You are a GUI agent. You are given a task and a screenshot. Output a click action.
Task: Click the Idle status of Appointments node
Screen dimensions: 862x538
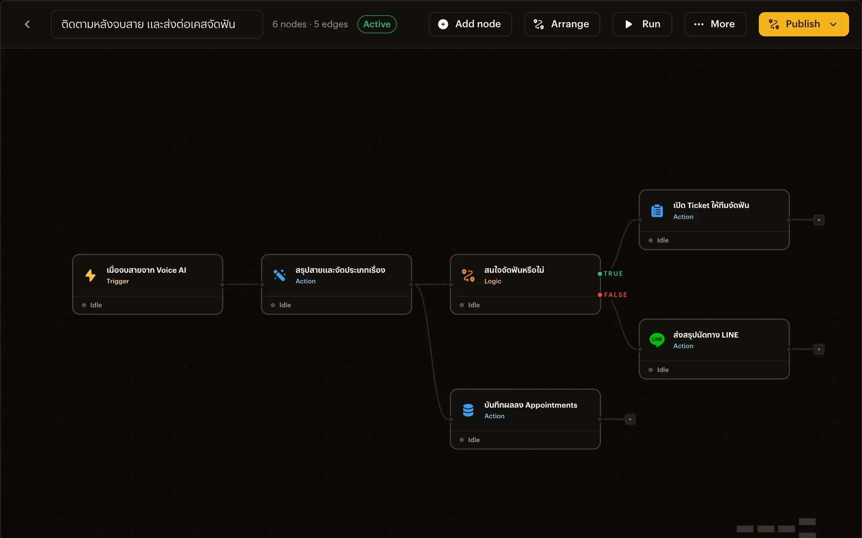(470, 440)
